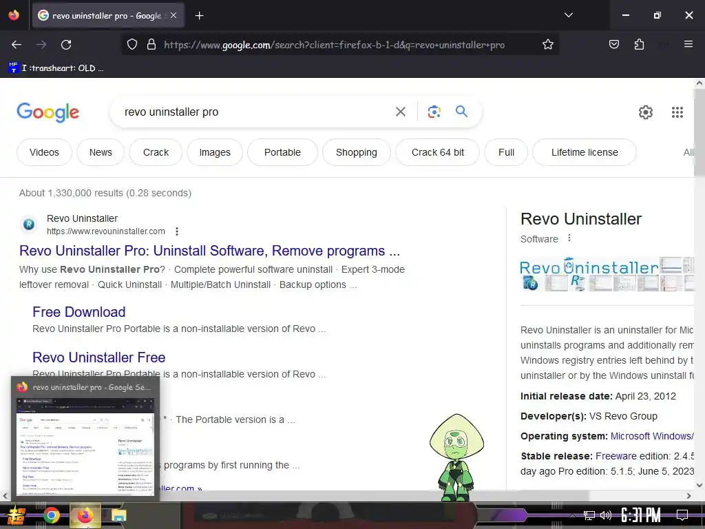
Task: Follow the Freeware link in knowledge panel
Action: pos(616,456)
